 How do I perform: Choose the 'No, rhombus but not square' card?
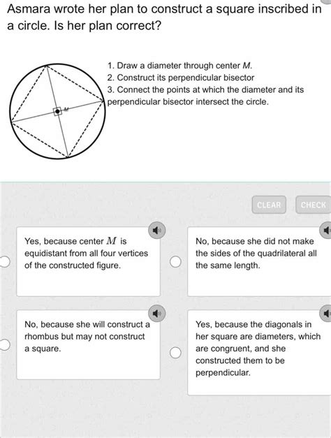coord(88,344)
